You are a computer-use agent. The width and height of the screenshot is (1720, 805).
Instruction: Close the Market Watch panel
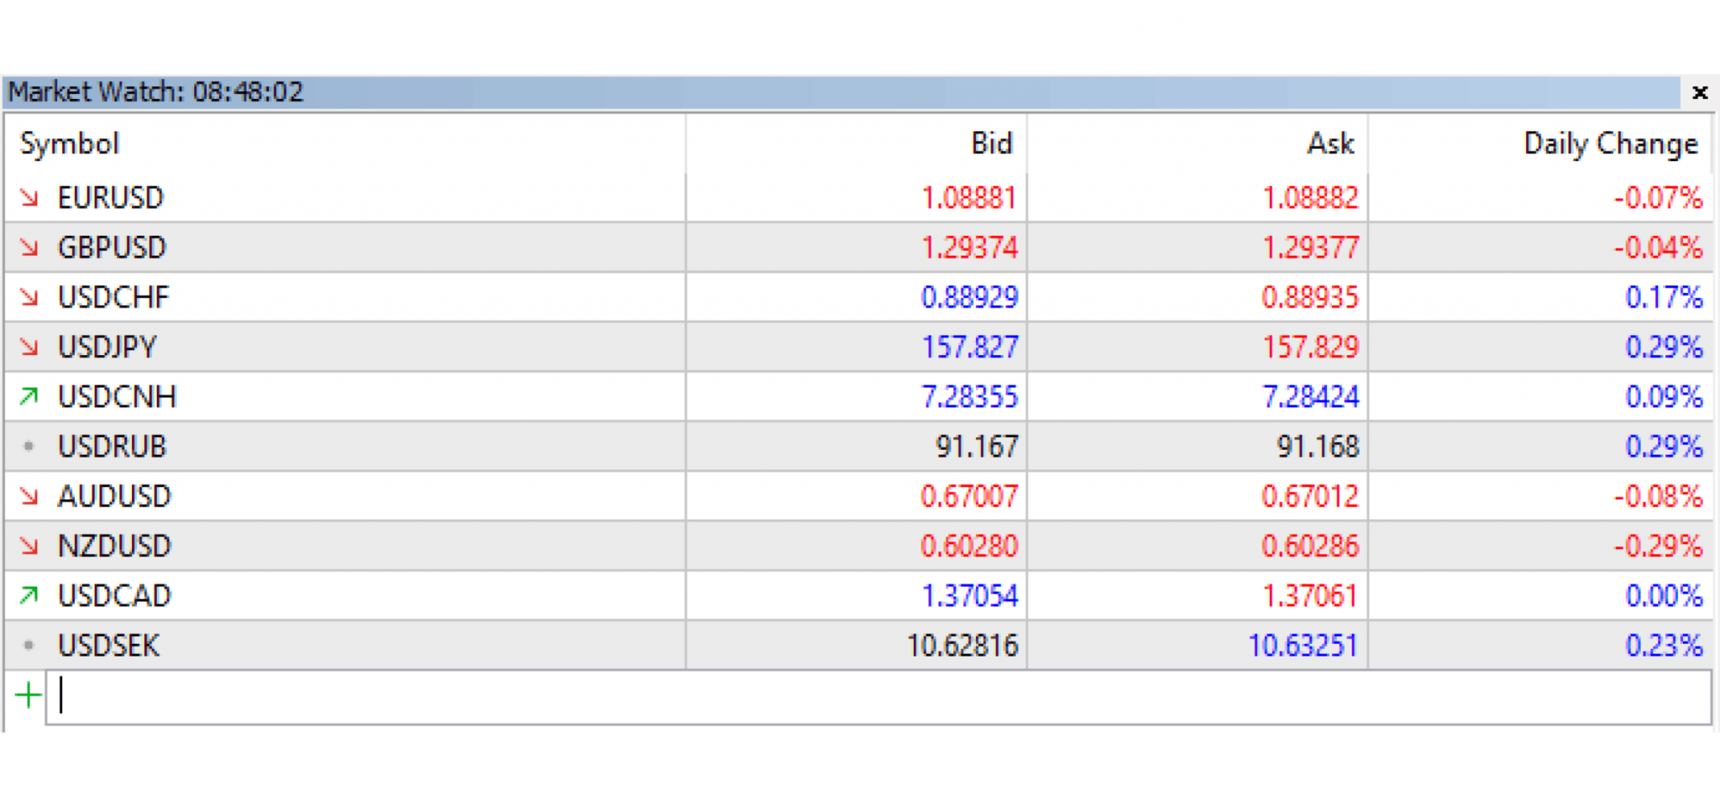[x=1699, y=92]
